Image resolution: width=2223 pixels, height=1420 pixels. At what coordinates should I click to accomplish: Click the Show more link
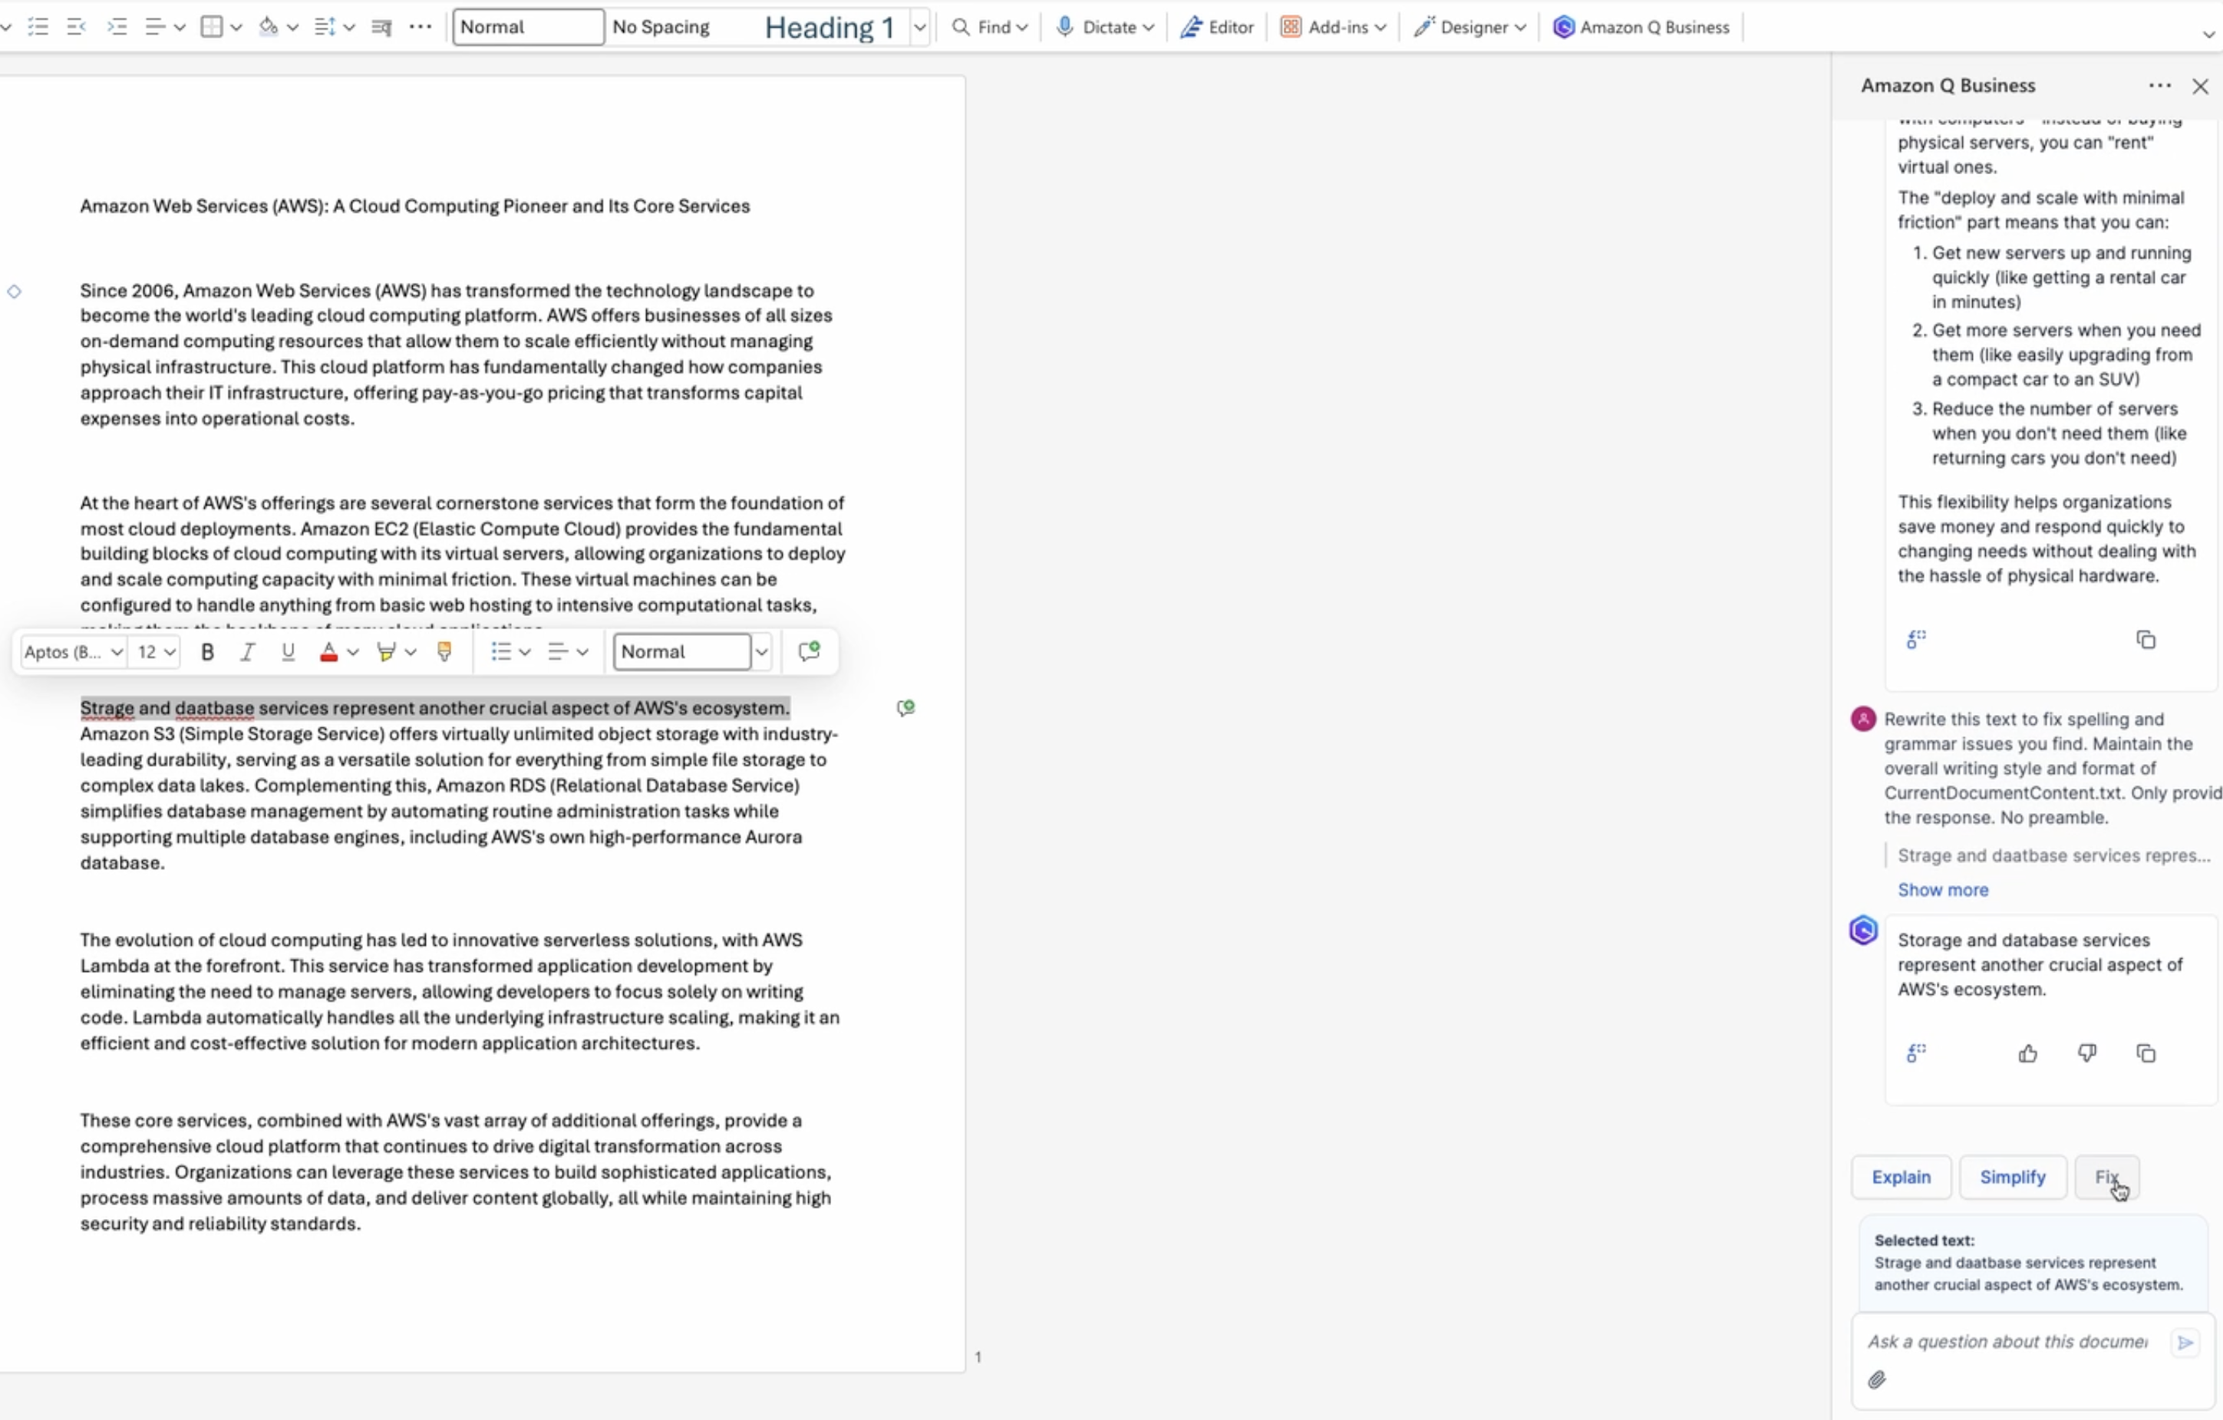[1942, 891]
